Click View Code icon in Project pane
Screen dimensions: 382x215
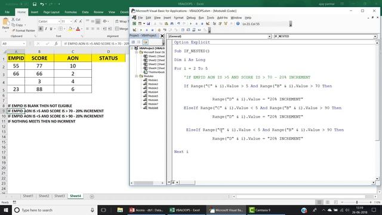tap(133, 42)
